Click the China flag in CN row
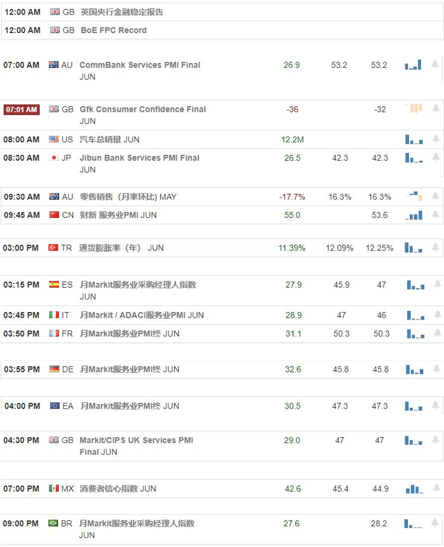 [54, 215]
